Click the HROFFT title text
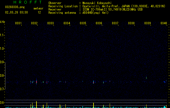The width and height of the screenshot is (170, 108). [28, 2]
